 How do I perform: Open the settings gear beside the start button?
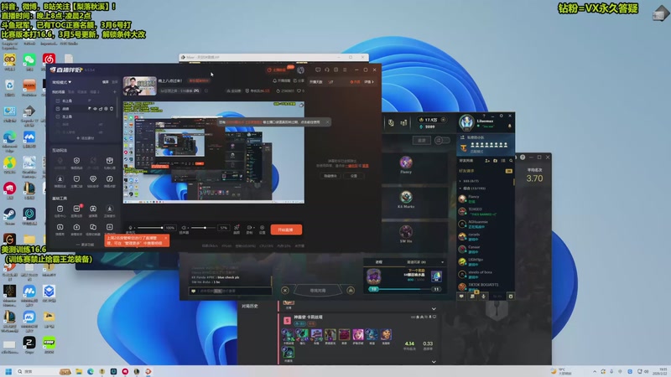[263, 229]
